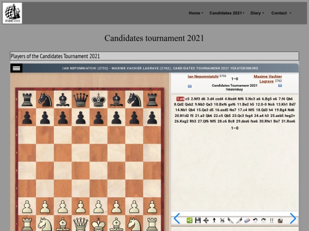Jump to final move 31.Rxe6
This screenshot has width=309, height=231.
coord(288,121)
